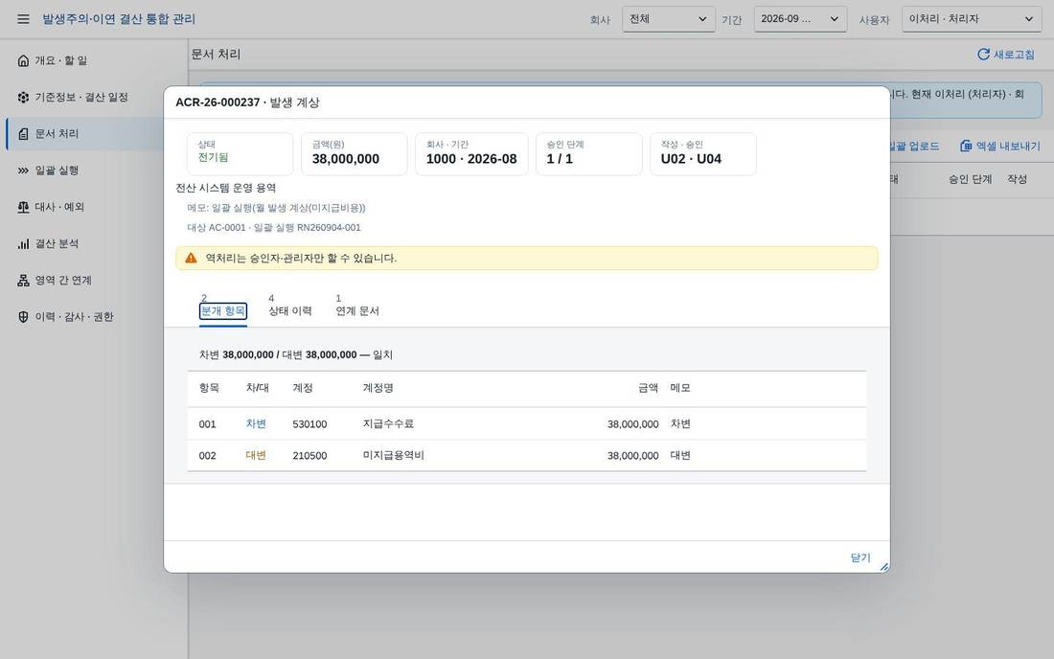Image resolution: width=1054 pixels, height=659 pixels.
Task: Click account name 지급수수료
Action: click(388, 424)
